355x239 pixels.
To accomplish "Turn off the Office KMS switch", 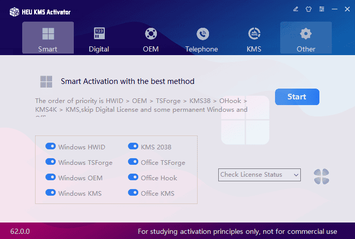I will 133,193.
